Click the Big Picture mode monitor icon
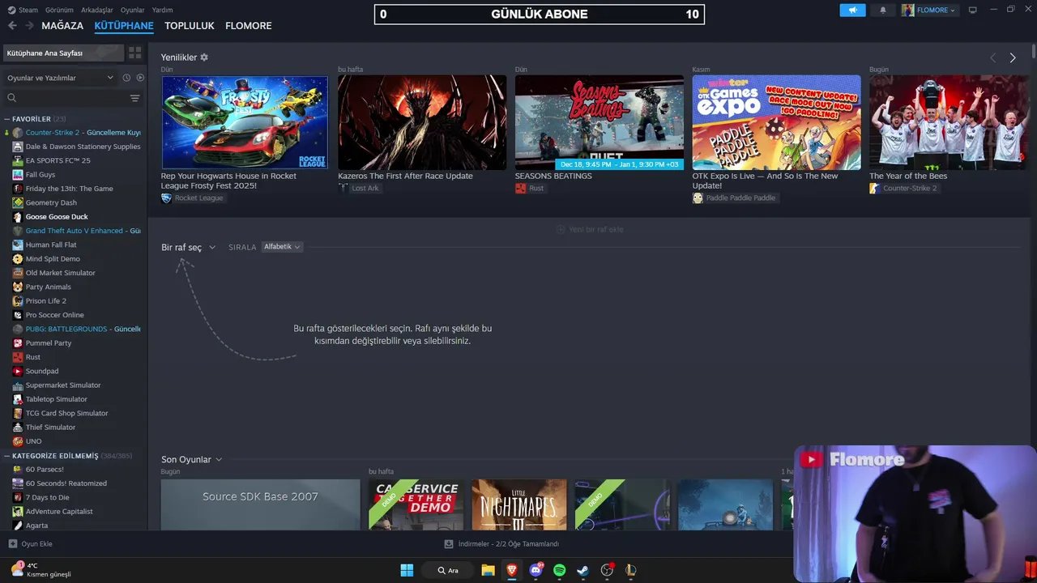Viewport: 1037px width, 583px height. (973, 10)
